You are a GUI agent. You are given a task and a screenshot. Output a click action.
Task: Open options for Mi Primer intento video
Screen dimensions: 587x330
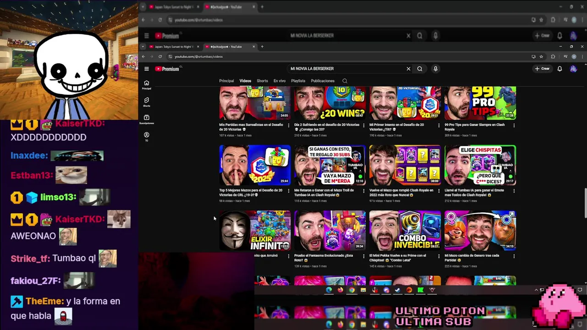pos(439,125)
